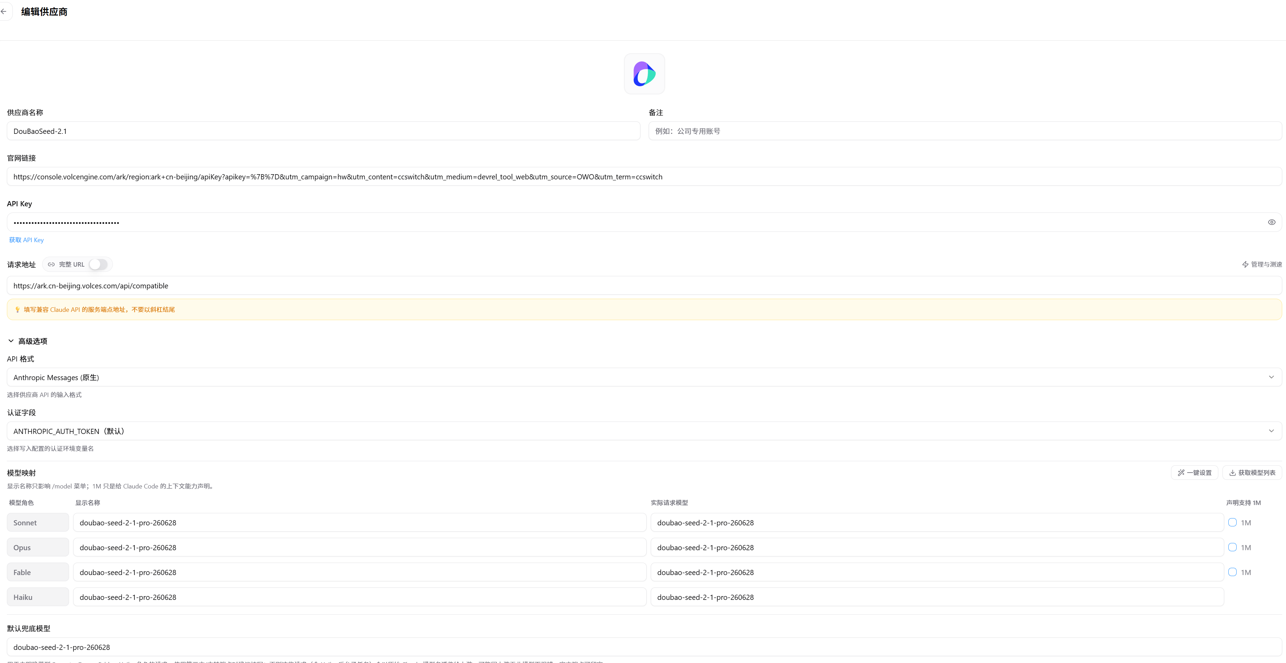1286x663 pixels.
Task: Click the 模型映射 section heading
Action: click(21, 473)
